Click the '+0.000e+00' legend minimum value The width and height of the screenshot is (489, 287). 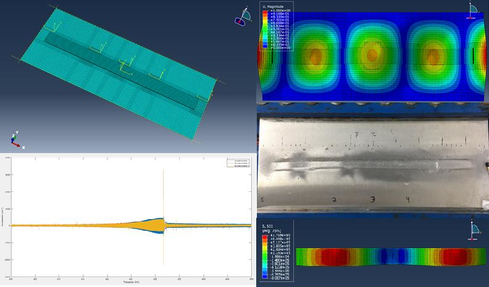[x=280, y=48]
